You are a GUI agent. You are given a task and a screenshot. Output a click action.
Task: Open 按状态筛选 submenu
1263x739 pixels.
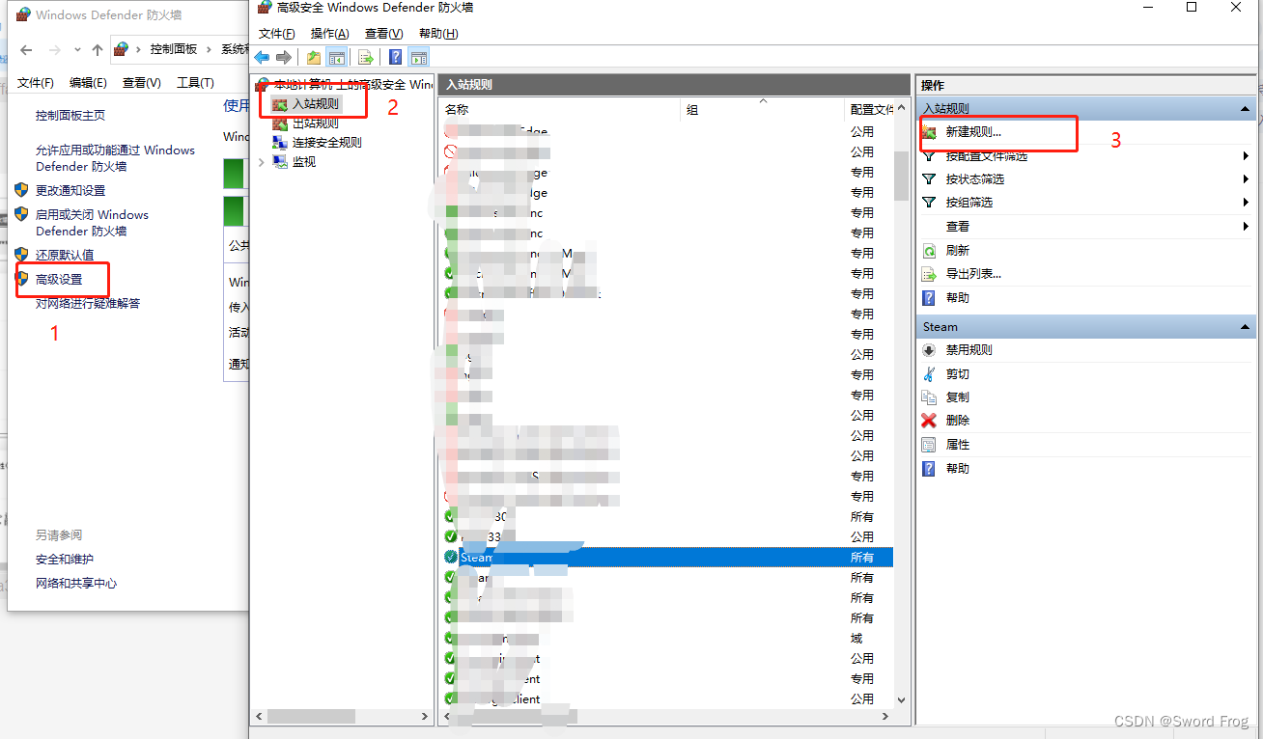pos(1087,178)
